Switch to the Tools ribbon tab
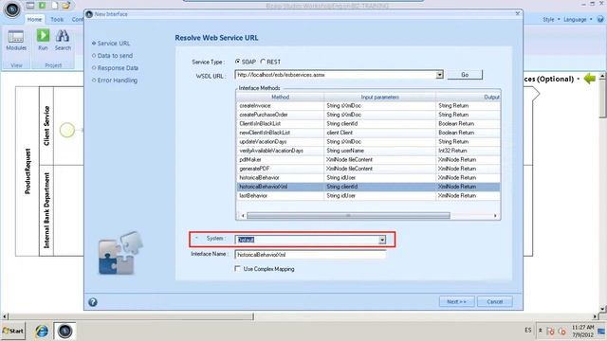The width and height of the screenshot is (607, 341). click(x=57, y=19)
